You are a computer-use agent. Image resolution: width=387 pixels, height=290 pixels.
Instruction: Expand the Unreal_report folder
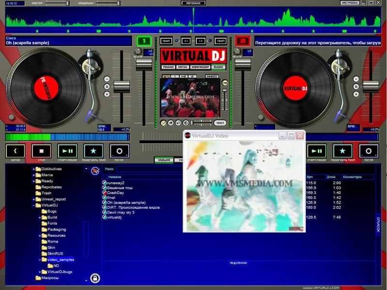(x=34, y=199)
